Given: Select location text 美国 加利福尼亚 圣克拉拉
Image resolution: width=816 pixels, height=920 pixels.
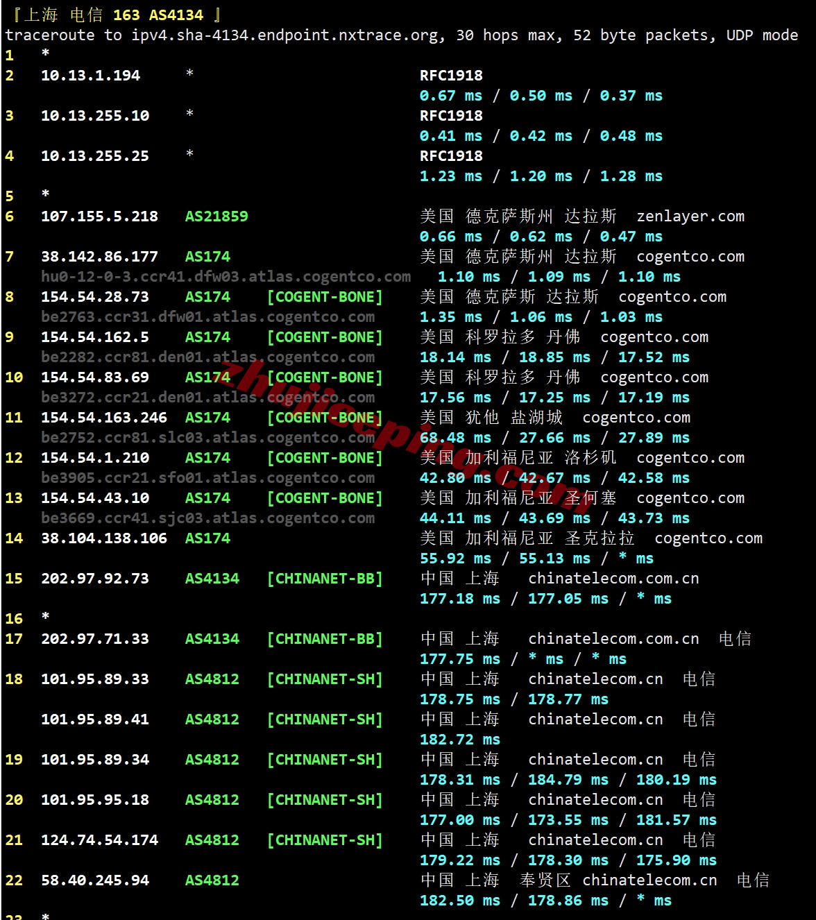Looking at the screenshot, I should pos(527,538).
